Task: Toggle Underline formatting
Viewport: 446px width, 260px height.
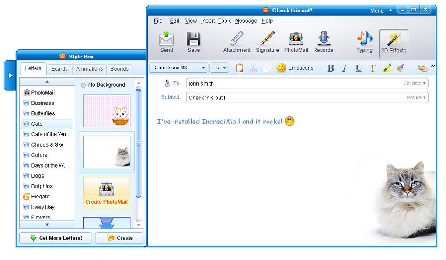Action: 359,68
